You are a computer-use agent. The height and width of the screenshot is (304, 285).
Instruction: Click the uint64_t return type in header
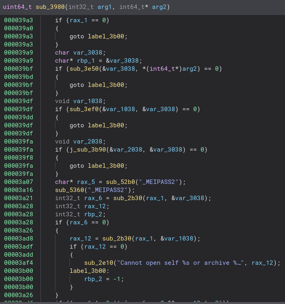[16, 7]
